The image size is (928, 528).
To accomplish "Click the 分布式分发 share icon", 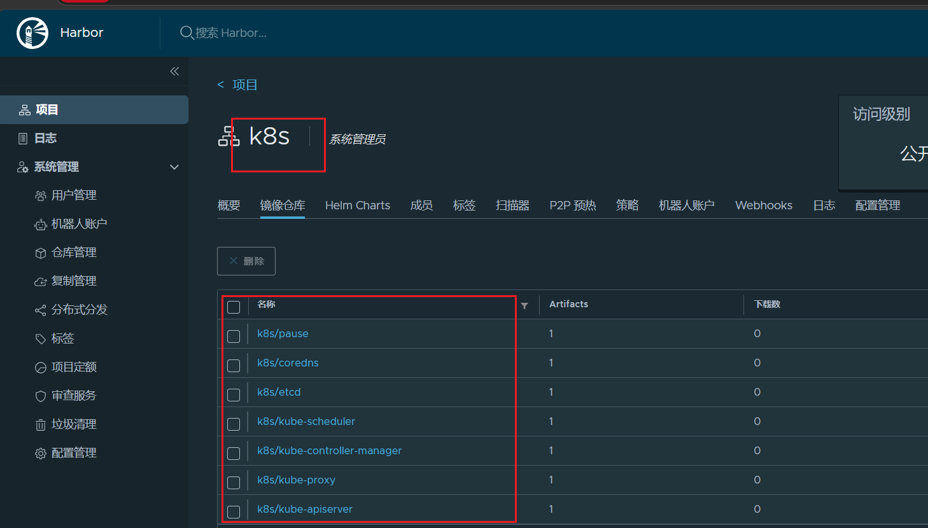I will point(41,310).
